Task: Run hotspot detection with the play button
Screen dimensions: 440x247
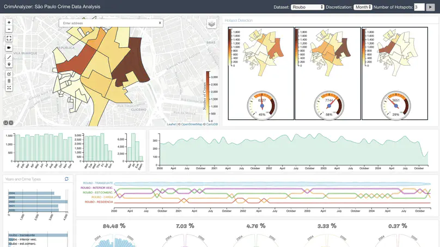Action: click(430, 7)
